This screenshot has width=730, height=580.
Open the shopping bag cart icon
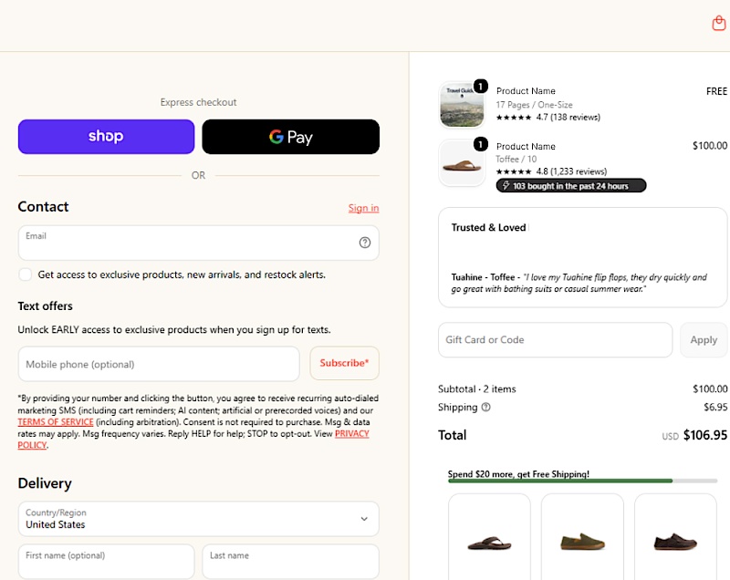click(719, 23)
